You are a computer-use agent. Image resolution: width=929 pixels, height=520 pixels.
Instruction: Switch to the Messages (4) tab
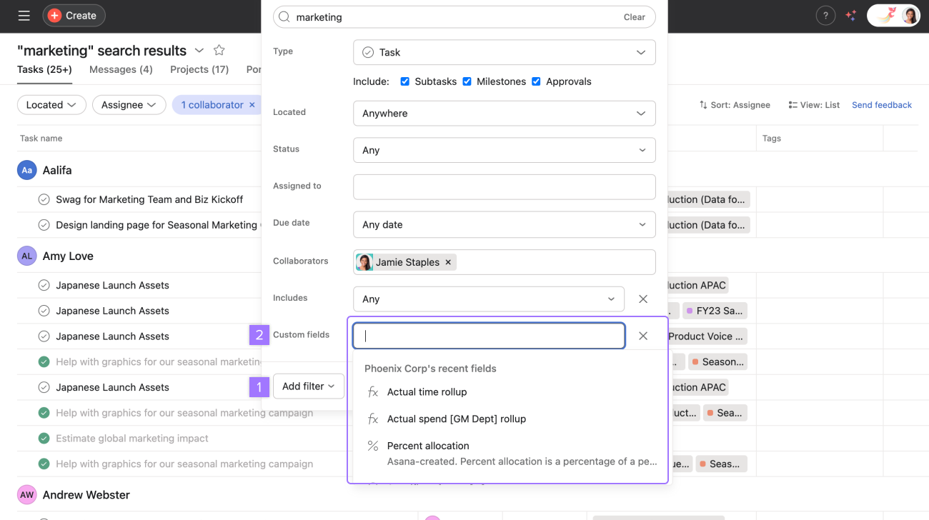[x=121, y=69]
